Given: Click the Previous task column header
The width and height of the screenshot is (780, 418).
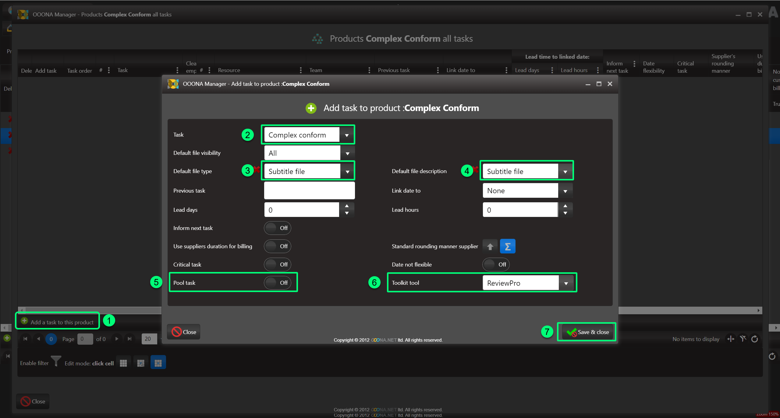Looking at the screenshot, I should coord(394,70).
